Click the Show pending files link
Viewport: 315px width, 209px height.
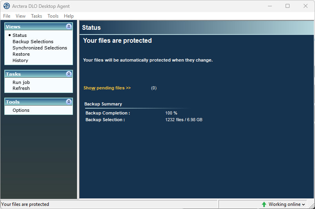(x=107, y=88)
